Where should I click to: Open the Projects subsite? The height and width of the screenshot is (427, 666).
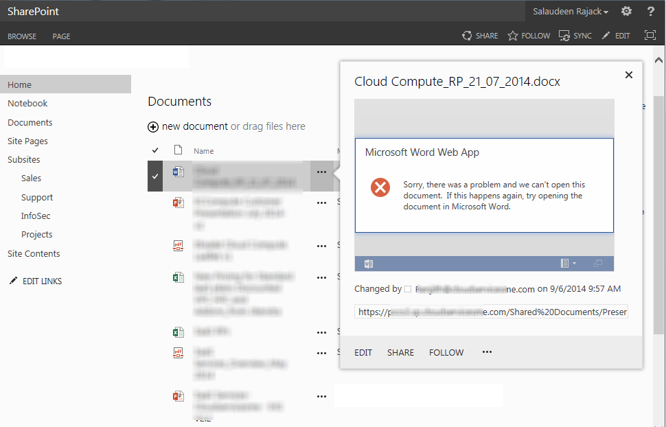pos(36,235)
